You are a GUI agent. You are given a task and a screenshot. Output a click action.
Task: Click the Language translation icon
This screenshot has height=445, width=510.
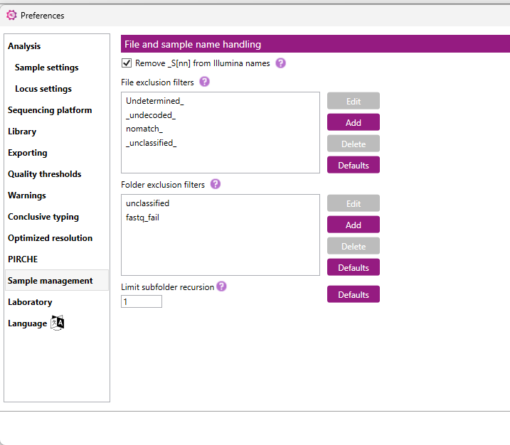tap(58, 323)
